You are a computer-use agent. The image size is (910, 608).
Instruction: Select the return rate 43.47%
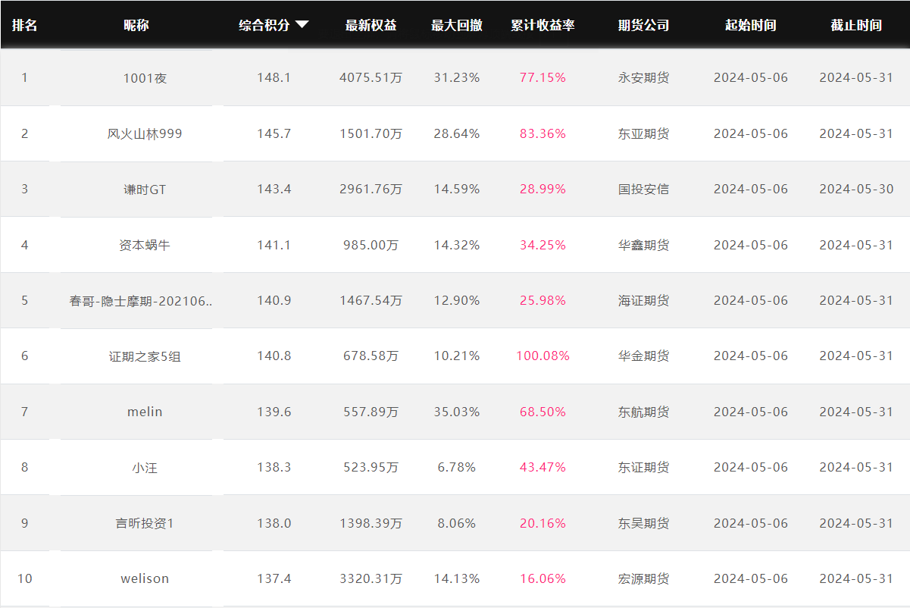(543, 467)
